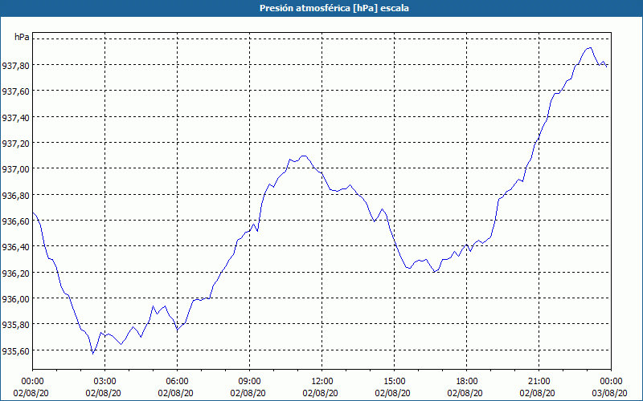Click the 935,80 axis label
Screen dimensions: 643x401
(15, 324)
